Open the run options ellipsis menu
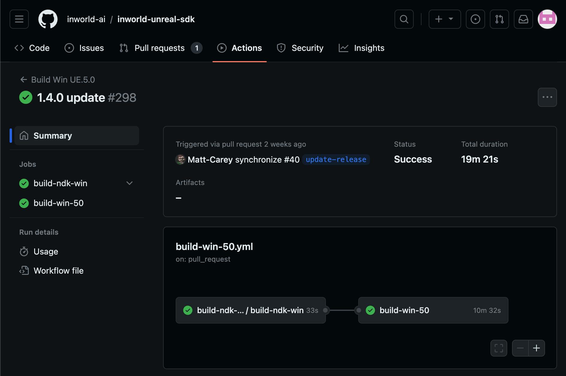Screen dimensions: 566x376 (547, 97)
